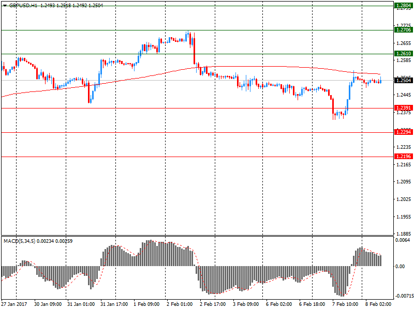The image size is (414, 310).
Task: Click the -0.00715 MACD scale value
Action: click(x=404, y=296)
